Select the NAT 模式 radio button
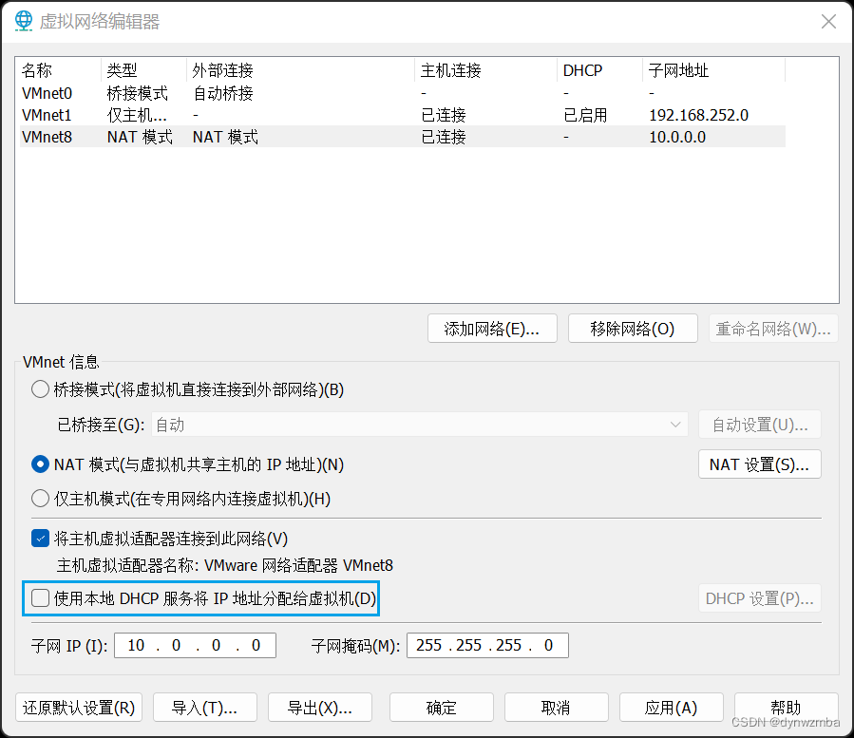854x738 pixels. 40,464
